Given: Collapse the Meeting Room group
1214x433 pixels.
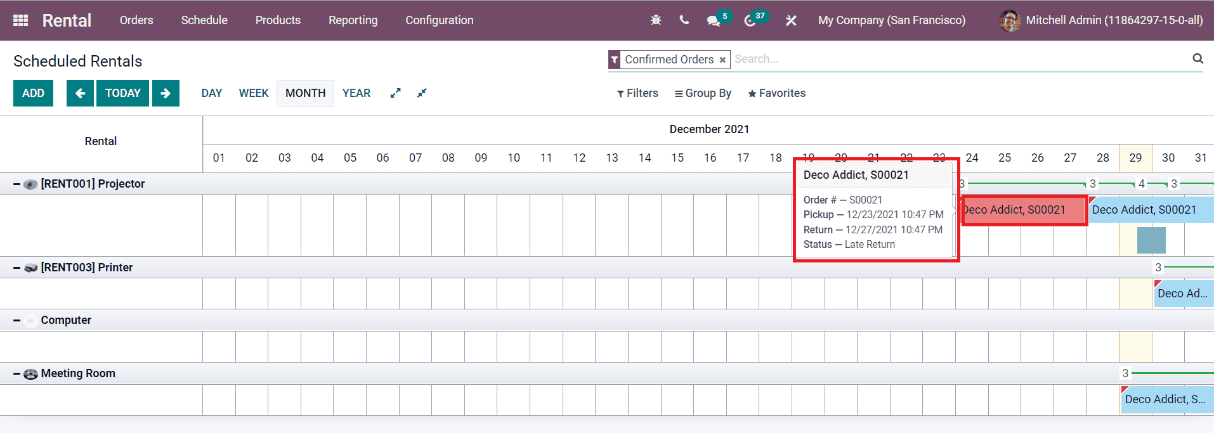Looking at the screenshot, I should click(16, 374).
